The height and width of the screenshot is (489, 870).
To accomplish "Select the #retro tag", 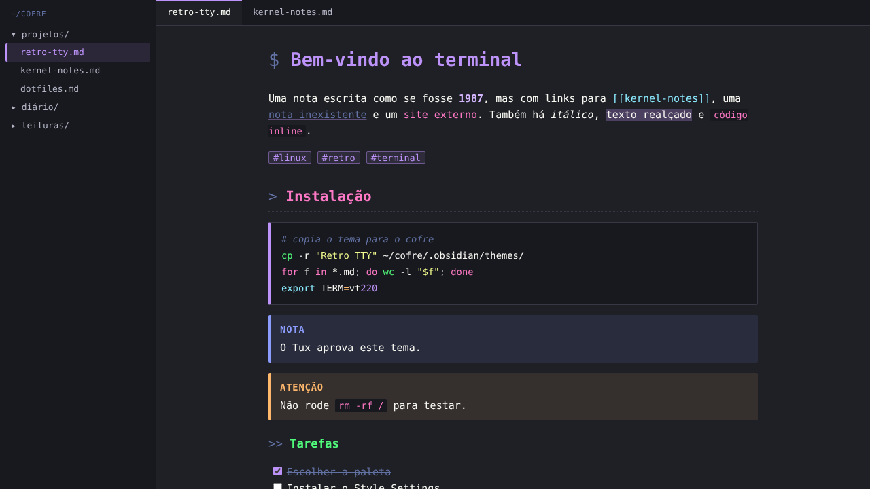I will point(338,158).
